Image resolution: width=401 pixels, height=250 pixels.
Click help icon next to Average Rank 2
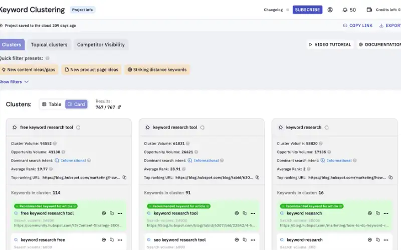click(x=309, y=169)
